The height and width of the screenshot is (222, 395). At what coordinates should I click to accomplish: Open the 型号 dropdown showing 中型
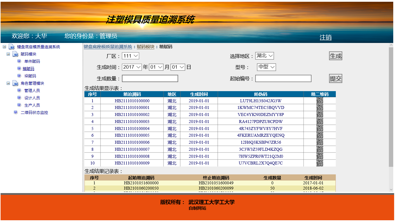tap(266, 67)
